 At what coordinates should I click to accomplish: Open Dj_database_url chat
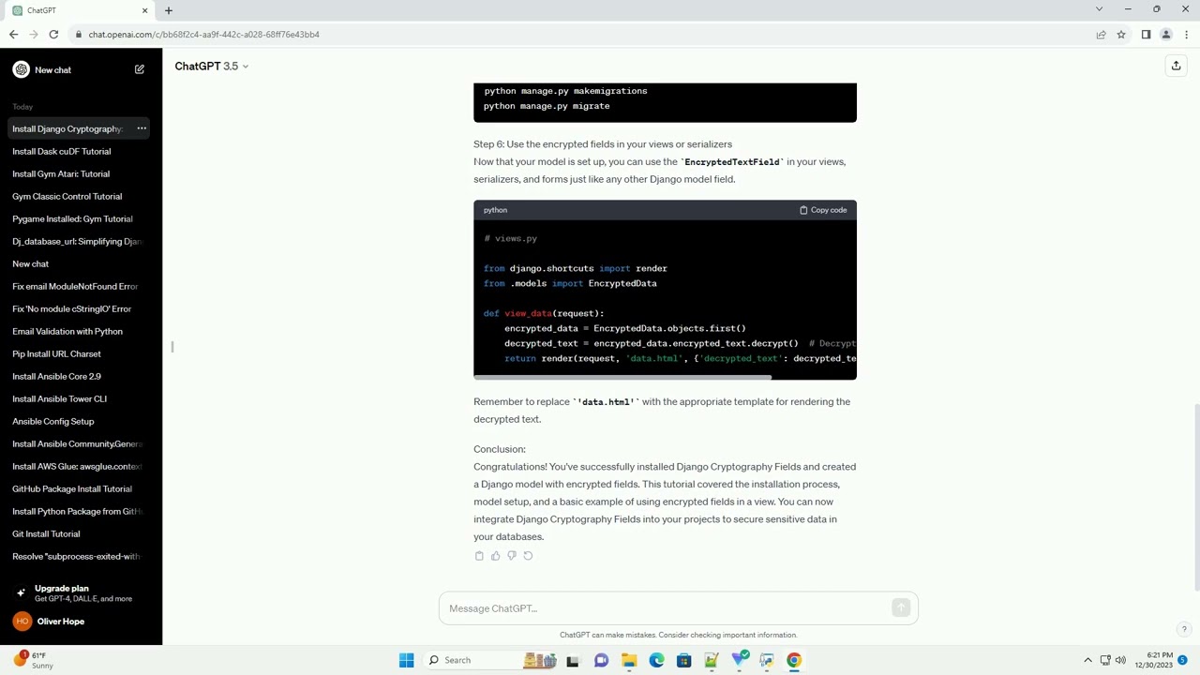pos(81,241)
